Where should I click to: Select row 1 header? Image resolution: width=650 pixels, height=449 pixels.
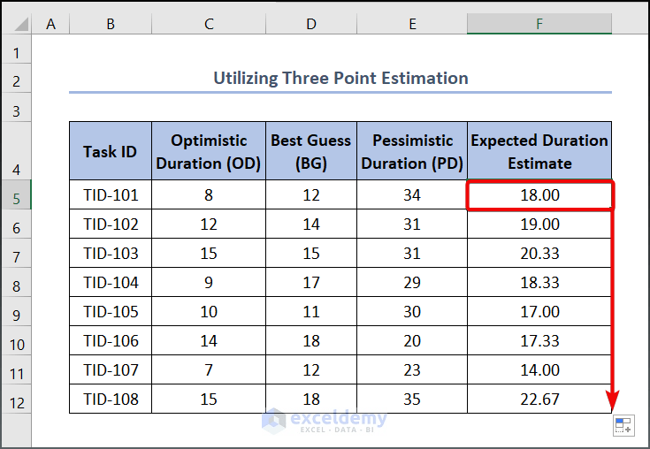[x=16, y=49]
